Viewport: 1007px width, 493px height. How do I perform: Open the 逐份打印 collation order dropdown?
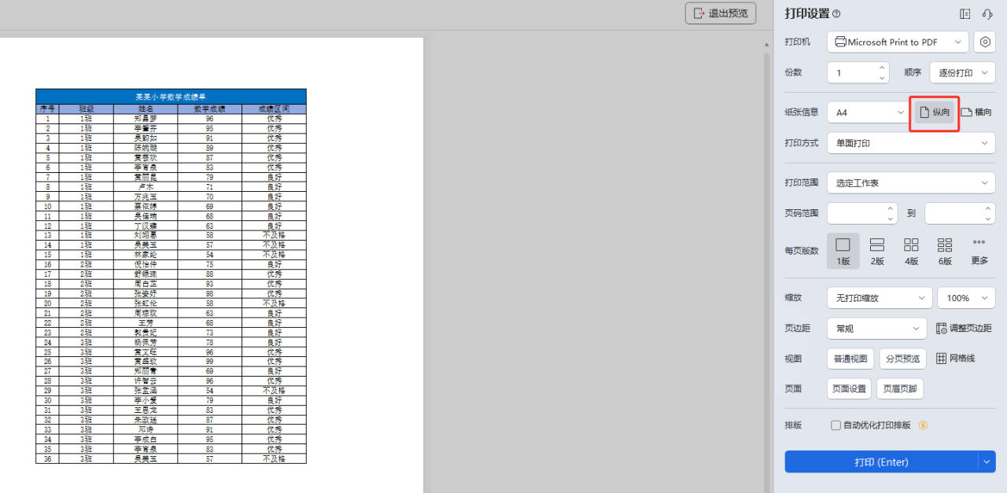click(962, 72)
